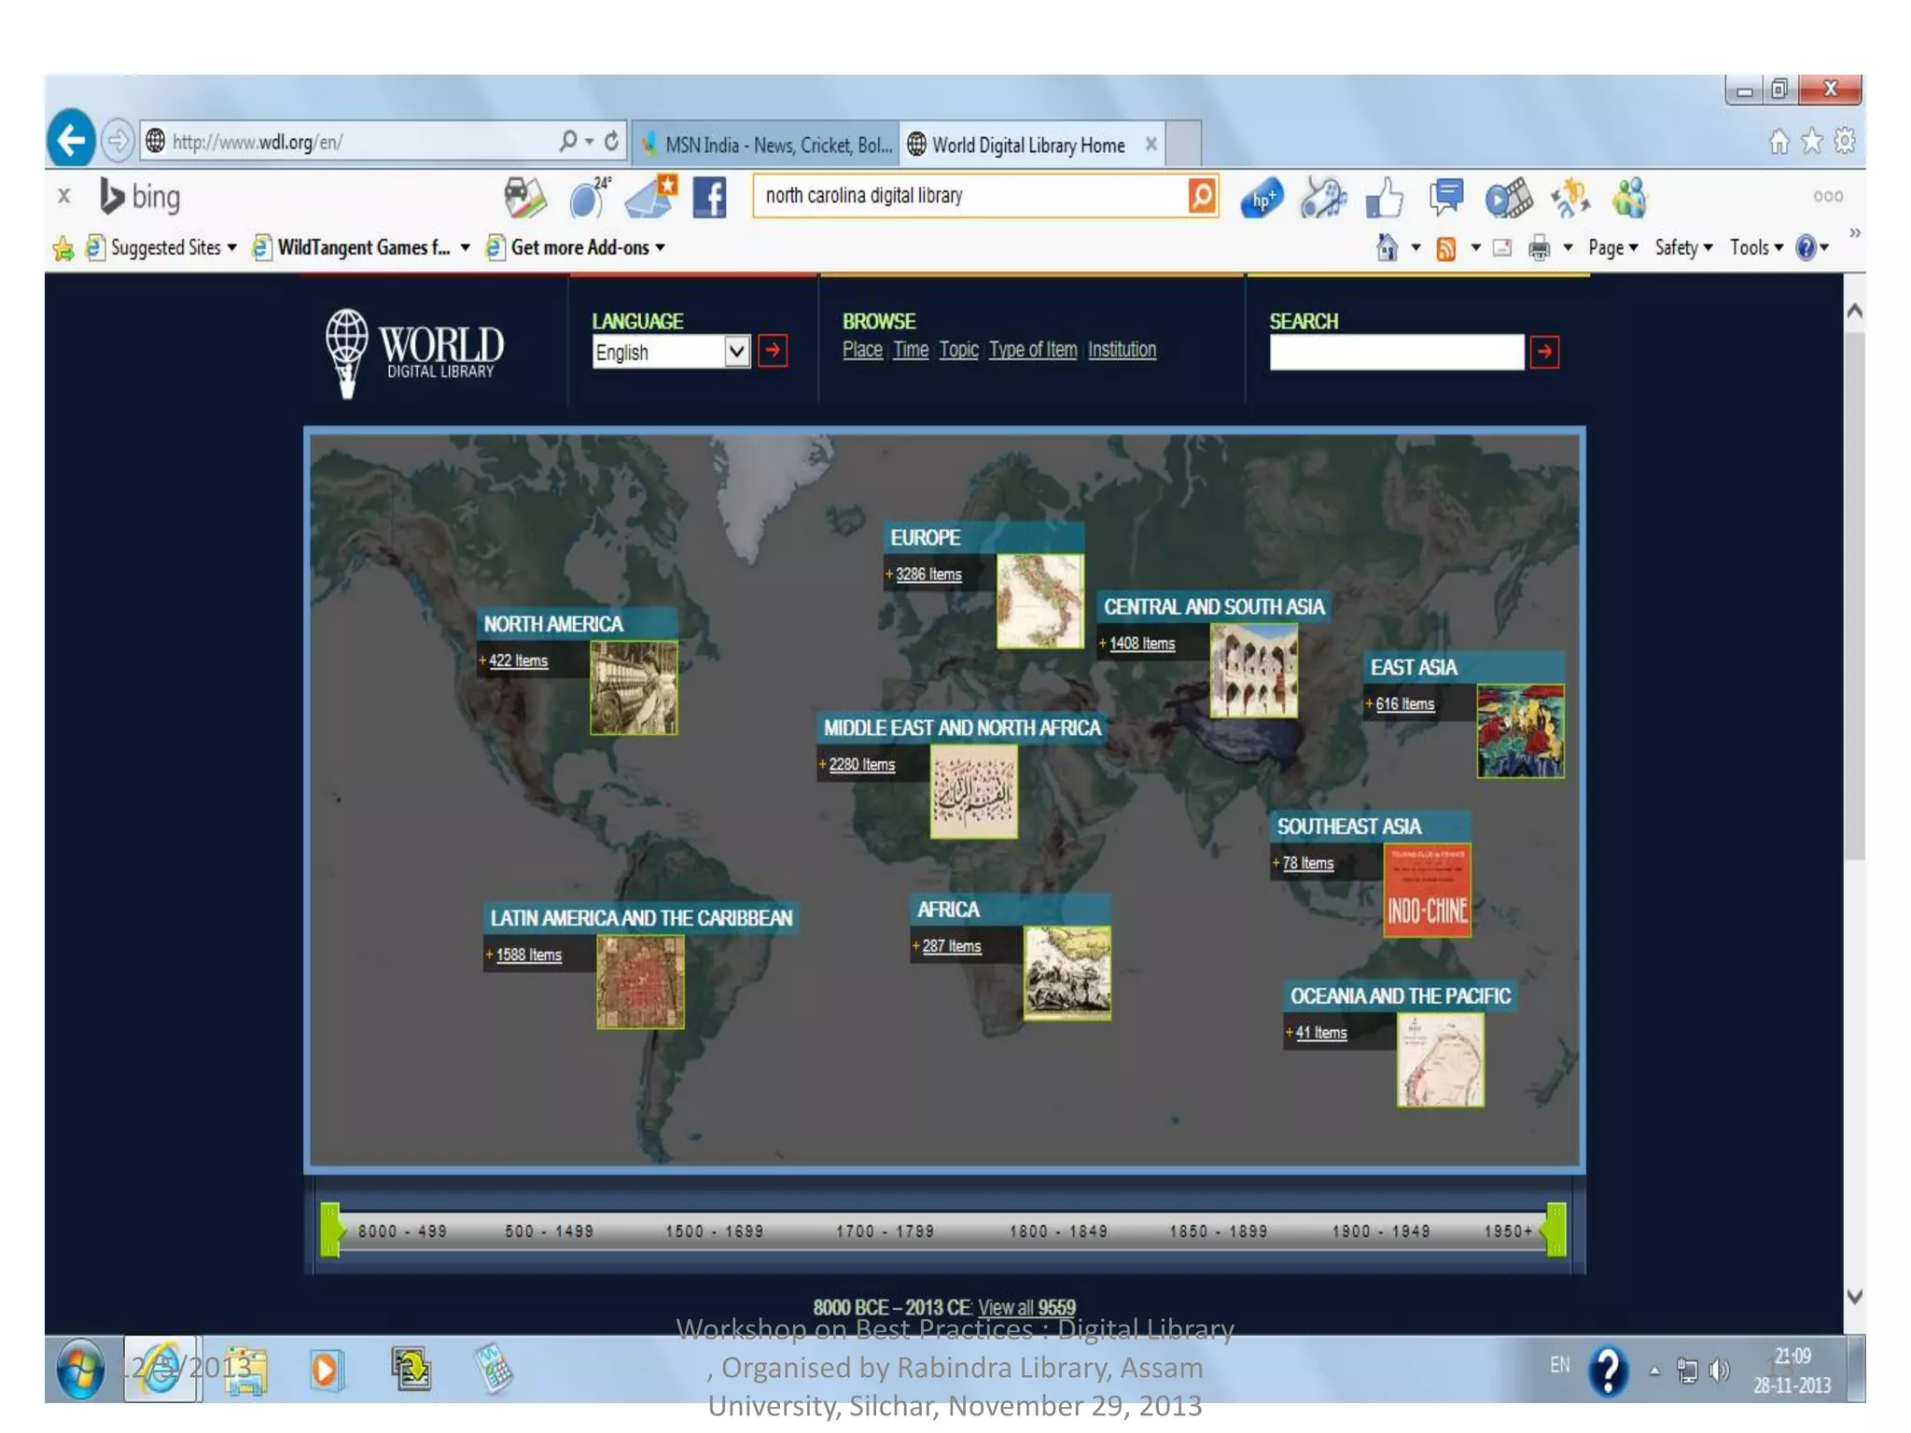This screenshot has width=1911, height=1433.
Task: Click the red arrow beside site search box
Action: (1544, 352)
